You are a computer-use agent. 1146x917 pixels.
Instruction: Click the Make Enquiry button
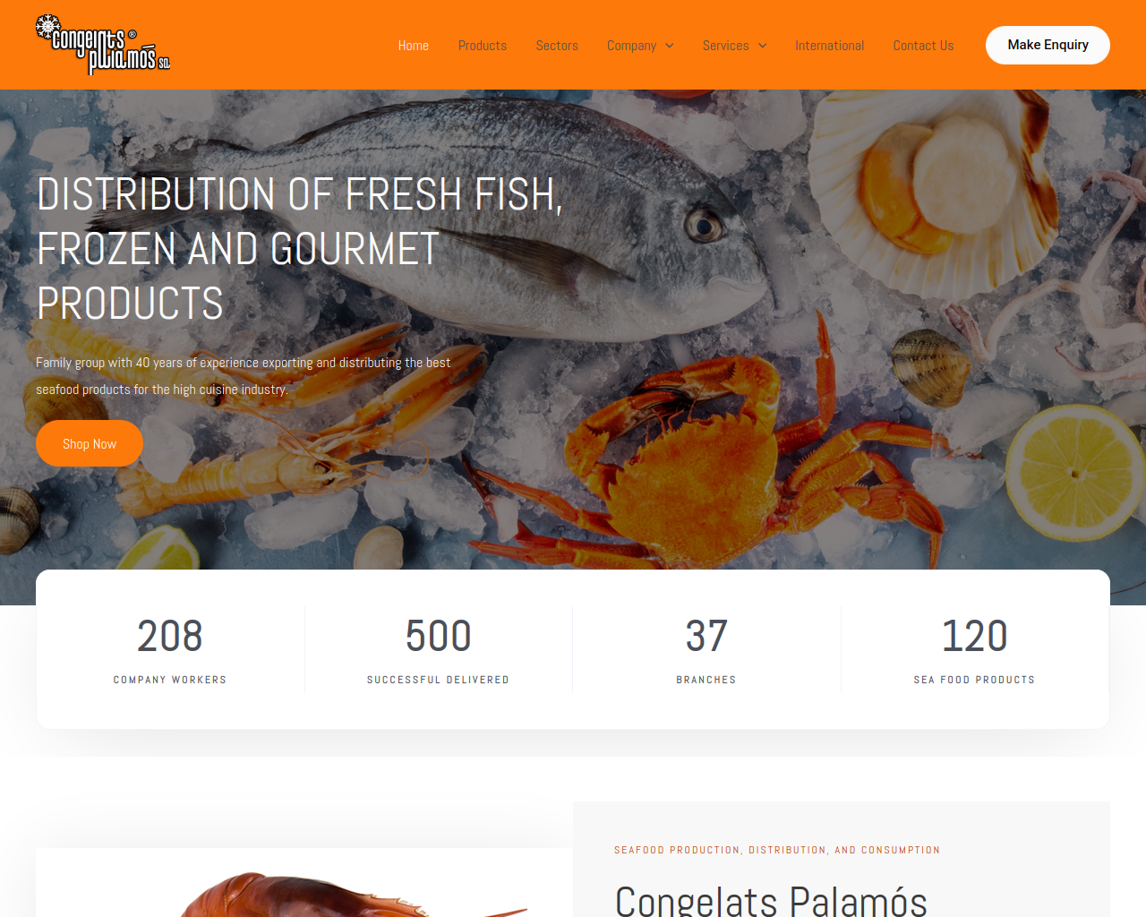pos(1048,45)
